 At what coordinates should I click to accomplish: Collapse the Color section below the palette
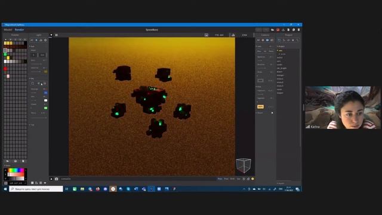click(7, 165)
